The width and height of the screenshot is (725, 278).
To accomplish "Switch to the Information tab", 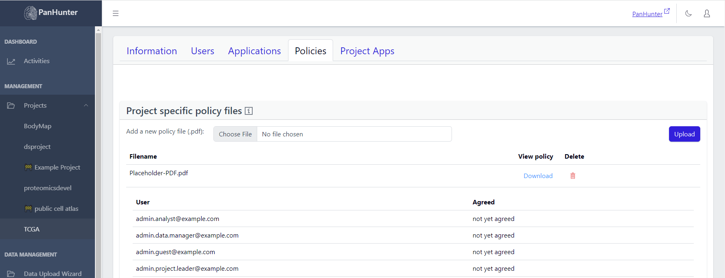I will click(152, 51).
